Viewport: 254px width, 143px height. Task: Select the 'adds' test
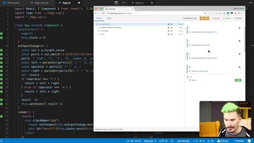pos(102,34)
